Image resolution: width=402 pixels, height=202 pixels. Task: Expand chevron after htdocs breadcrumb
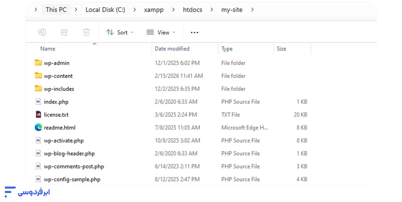pyautogui.click(x=212, y=10)
